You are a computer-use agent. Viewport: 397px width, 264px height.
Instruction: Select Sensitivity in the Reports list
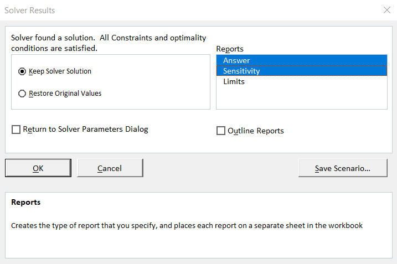[241, 71]
